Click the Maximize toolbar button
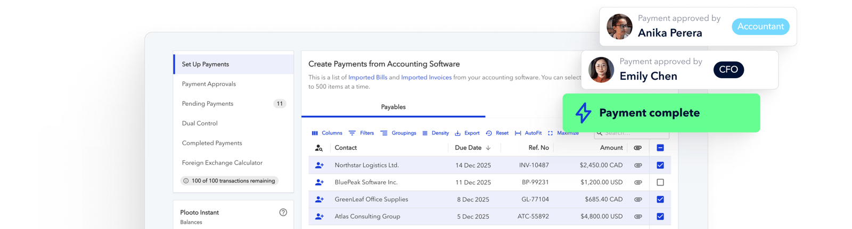 point(563,133)
